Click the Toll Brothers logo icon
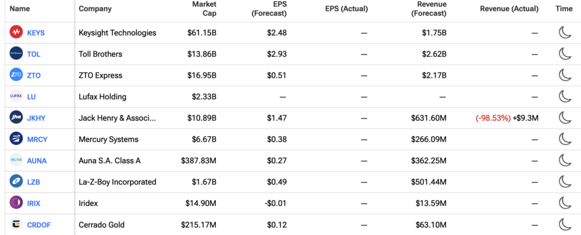The height and width of the screenshot is (235, 581). [16, 54]
